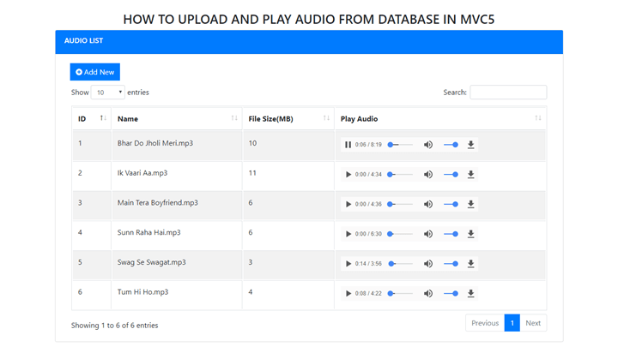Viewport: 618px width, 353px height.
Task: Download the Bhar Do Jholi Meri.mp3 file
Action: (470, 145)
